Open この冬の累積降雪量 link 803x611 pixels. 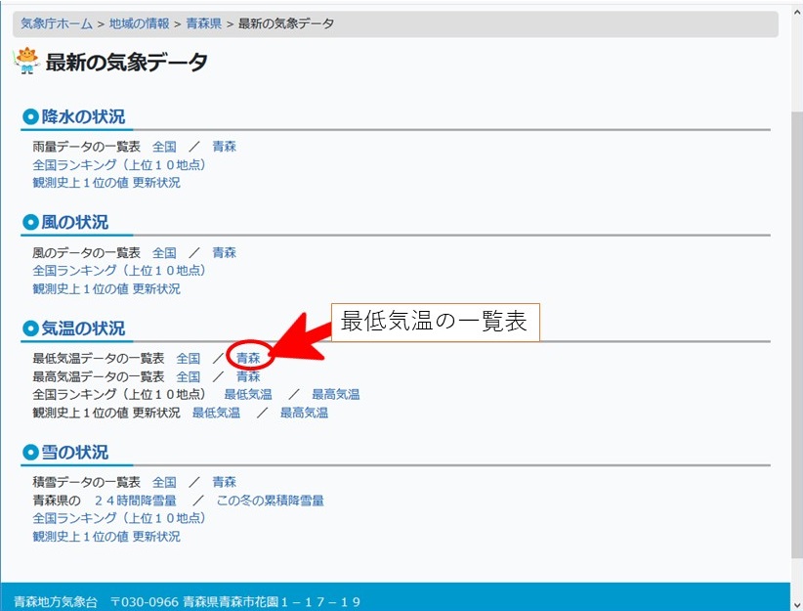(270, 501)
